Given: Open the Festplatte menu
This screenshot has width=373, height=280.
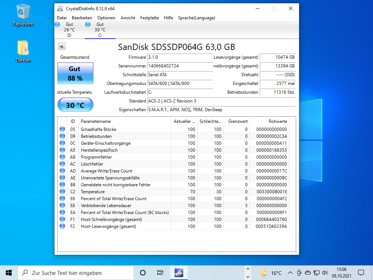Looking at the screenshot, I should click(149, 18).
